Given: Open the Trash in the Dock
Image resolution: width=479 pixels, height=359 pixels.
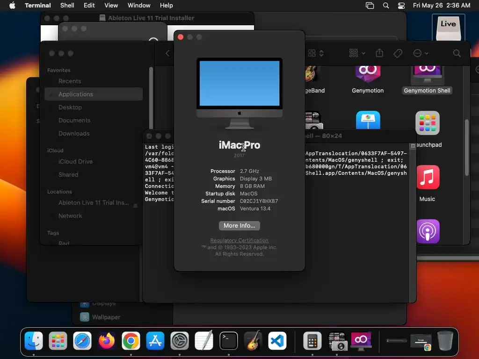Looking at the screenshot, I should [x=445, y=340].
